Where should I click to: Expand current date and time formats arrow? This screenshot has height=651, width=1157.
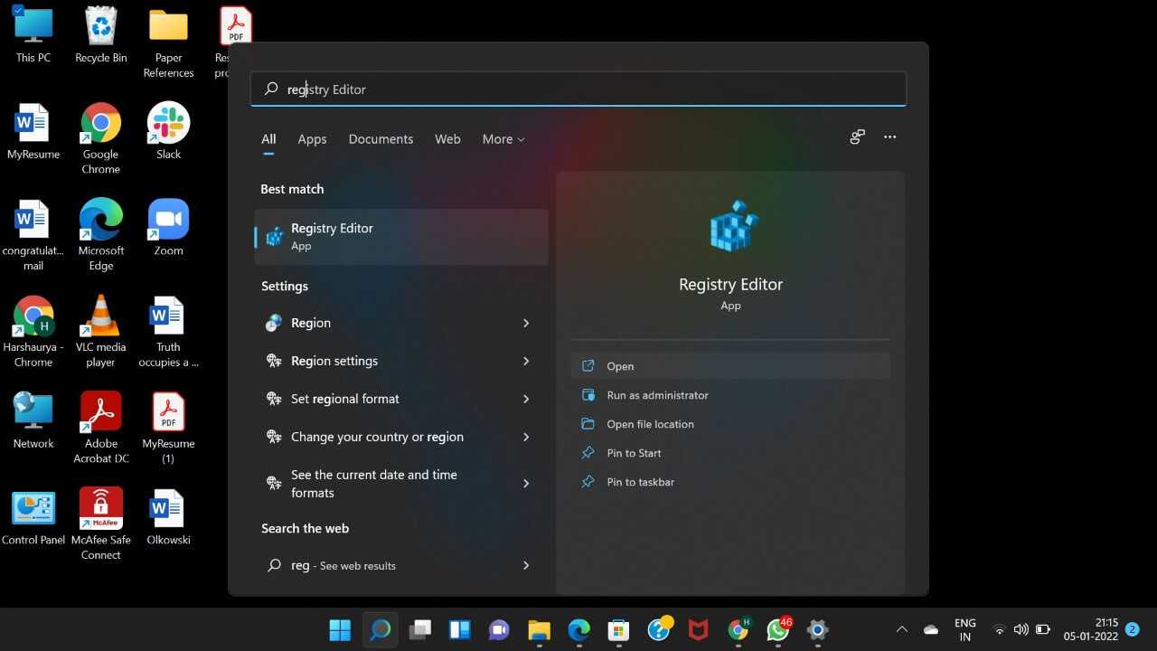526,484
